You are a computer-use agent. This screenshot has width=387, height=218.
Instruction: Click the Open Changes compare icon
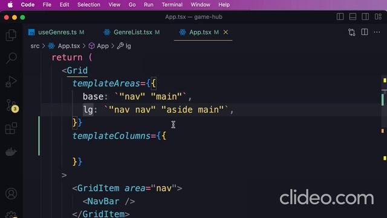352,32
